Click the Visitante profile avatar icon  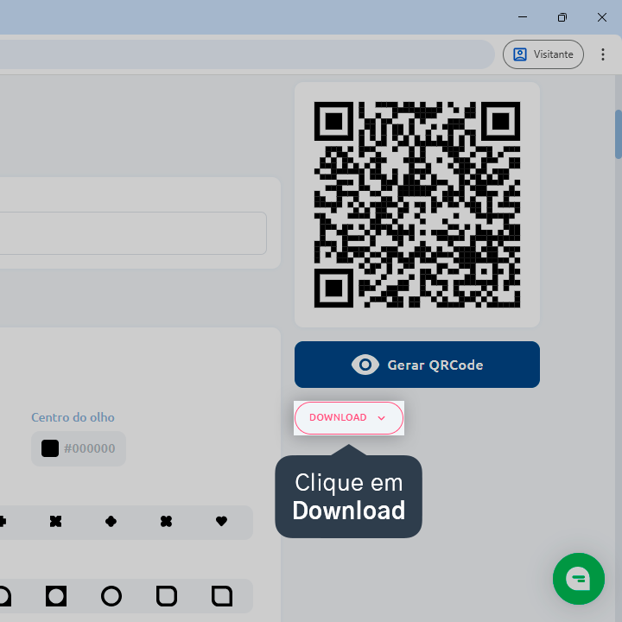520,54
